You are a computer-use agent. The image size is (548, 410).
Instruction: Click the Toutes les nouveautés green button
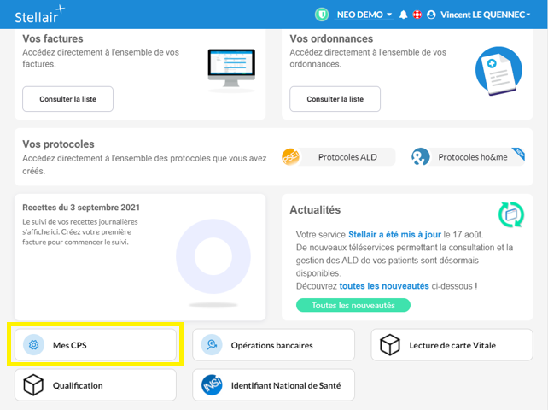point(353,305)
